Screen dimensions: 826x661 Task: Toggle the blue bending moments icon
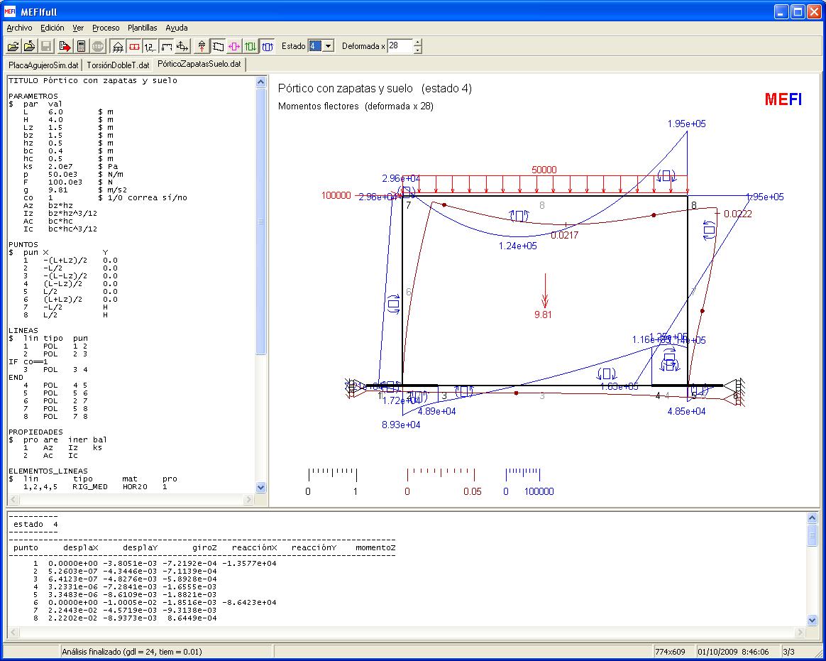[x=268, y=46]
